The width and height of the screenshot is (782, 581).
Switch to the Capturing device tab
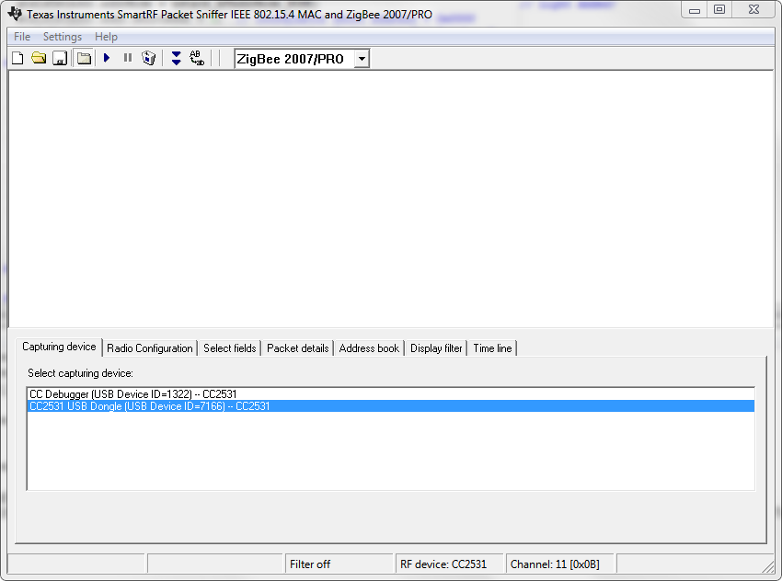click(59, 347)
